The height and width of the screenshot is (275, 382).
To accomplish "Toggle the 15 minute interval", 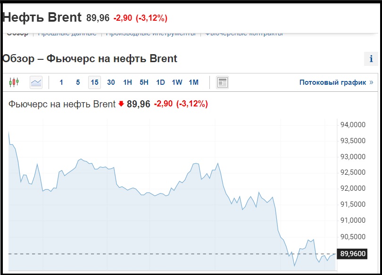I will [94, 82].
